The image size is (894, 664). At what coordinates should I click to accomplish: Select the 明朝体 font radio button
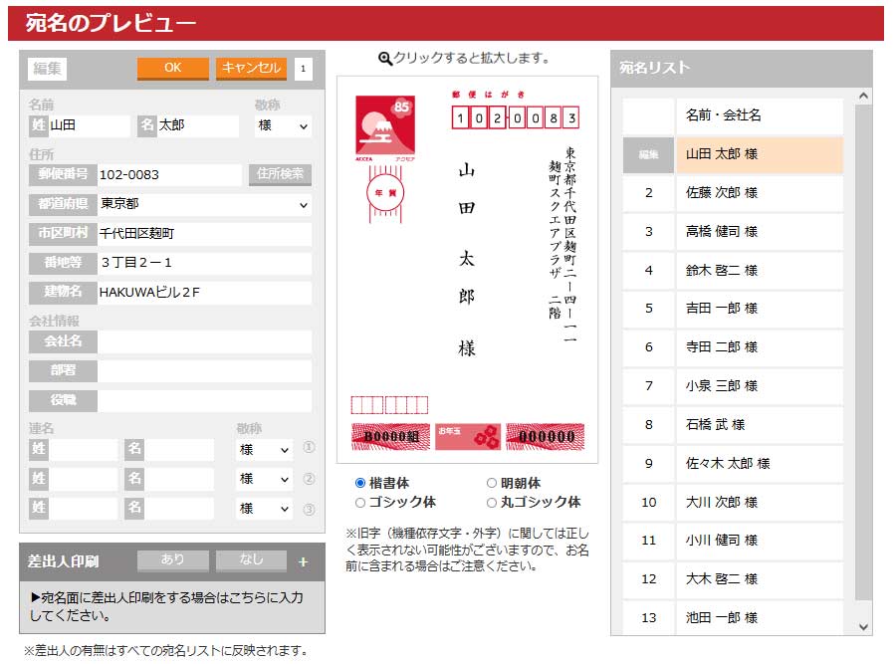[492, 484]
